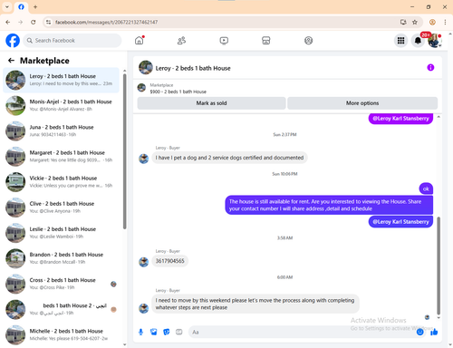
Task: Click the Marketplace heading text
Action: click(44, 61)
